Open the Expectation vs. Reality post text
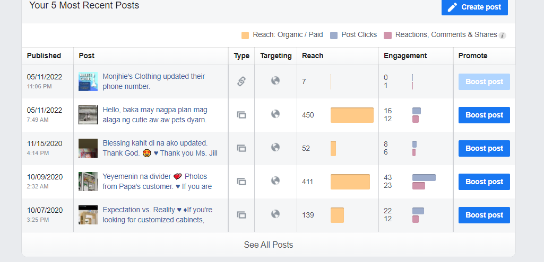The height and width of the screenshot is (262, 544). 157,215
